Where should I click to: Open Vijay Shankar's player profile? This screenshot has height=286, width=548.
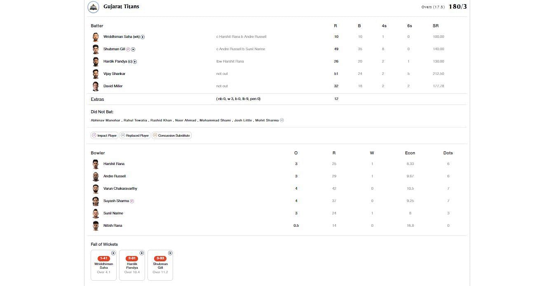[x=114, y=74]
